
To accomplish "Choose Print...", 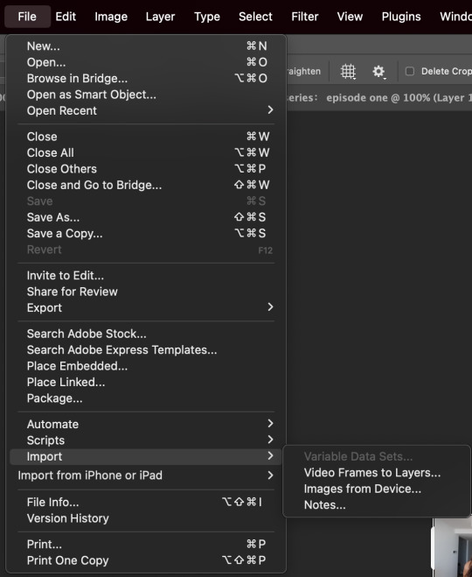I will pyautogui.click(x=146, y=545).
